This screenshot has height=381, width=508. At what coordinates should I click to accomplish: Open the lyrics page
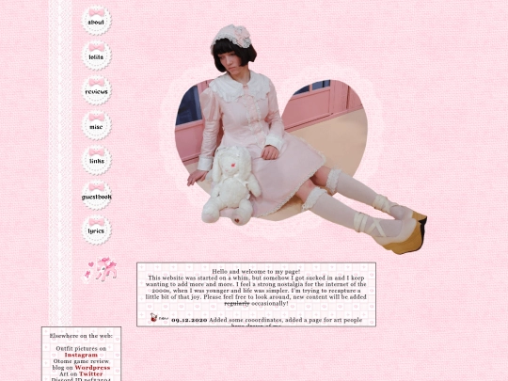click(96, 230)
